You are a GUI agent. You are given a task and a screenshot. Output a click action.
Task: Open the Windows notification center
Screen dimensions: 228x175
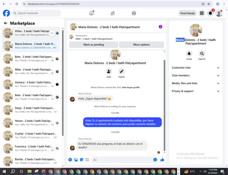click(x=223, y=172)
